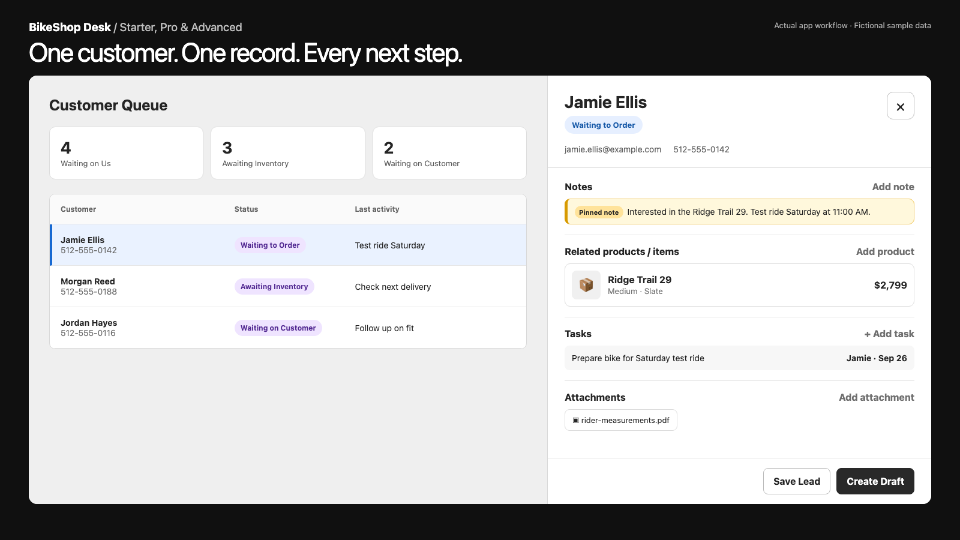Select the Morgan Reed name in queue

88,281
